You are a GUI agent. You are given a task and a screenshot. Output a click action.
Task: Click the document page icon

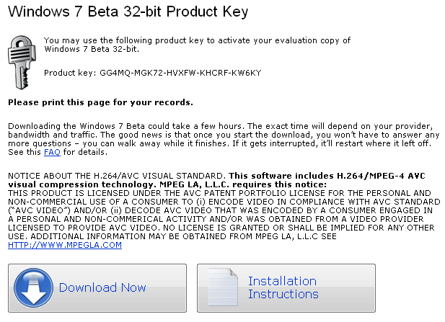(x=223, y=287)
